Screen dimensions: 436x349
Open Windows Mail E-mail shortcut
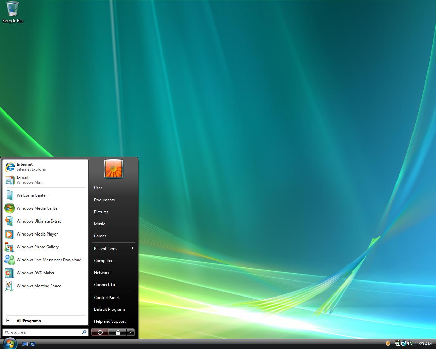click(29, 180)
